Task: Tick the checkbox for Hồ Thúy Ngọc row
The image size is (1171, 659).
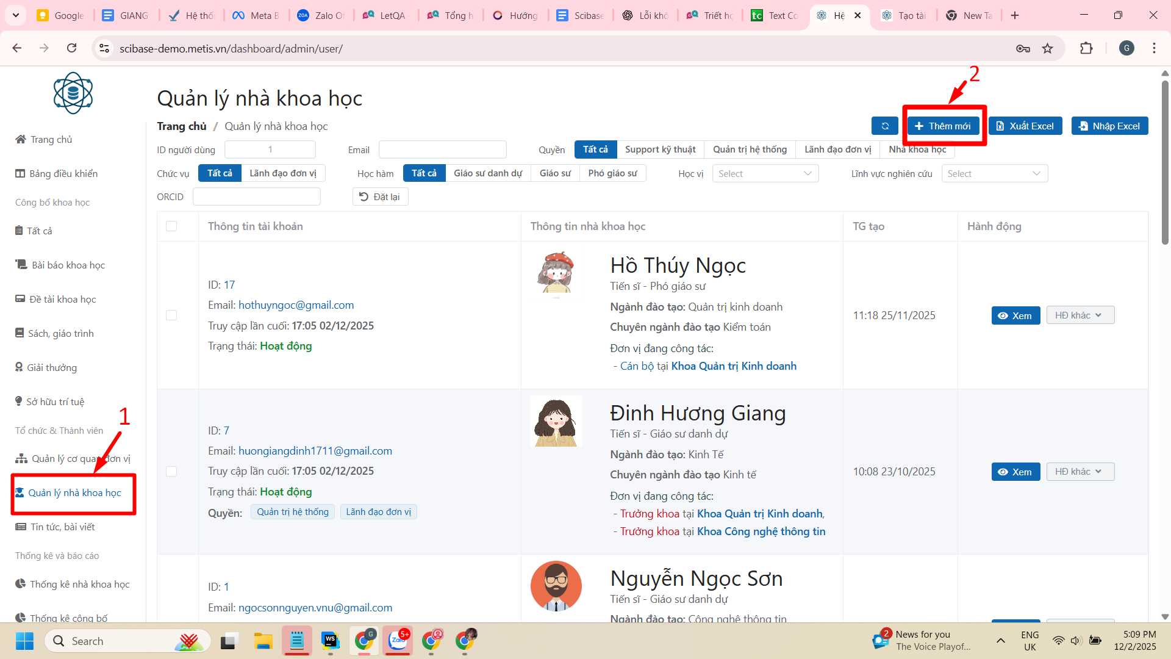Action: pos(171,315)
